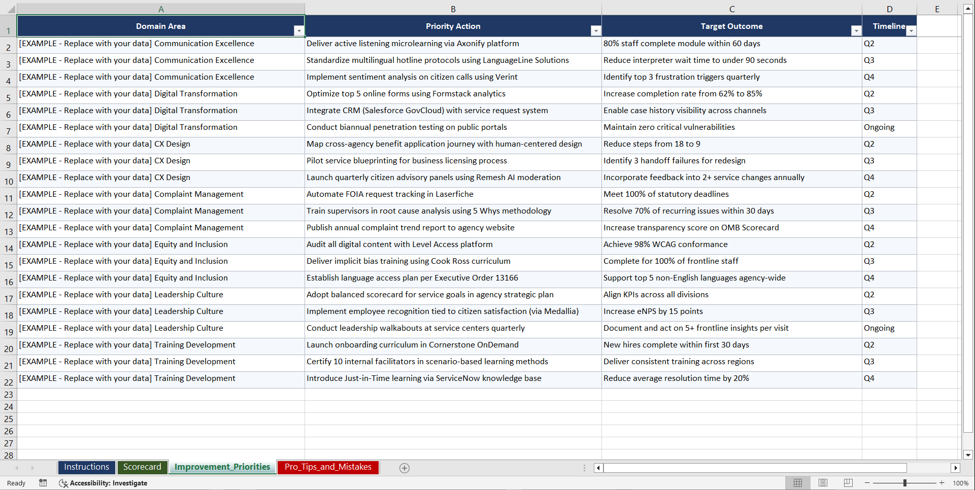This screenshot has width=975, height=490.
Task: Click the zoom slider handle
Action: [905, 483]
